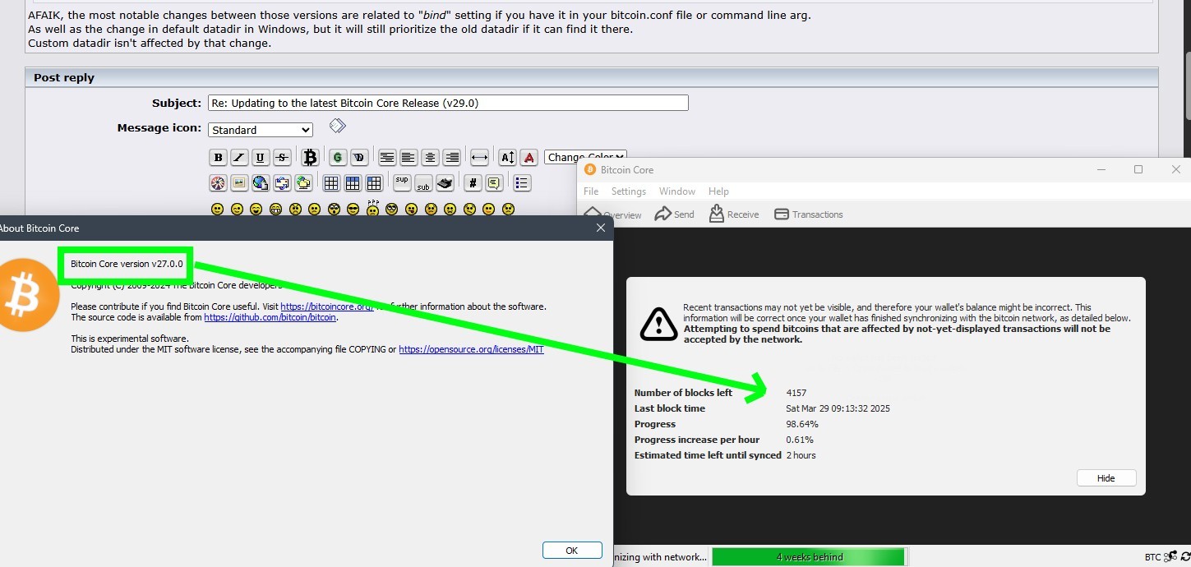Insert an image with the picture icon
Image resolution: width=1191 pixels, height=567 pixels.
click(x=239, y=183)
